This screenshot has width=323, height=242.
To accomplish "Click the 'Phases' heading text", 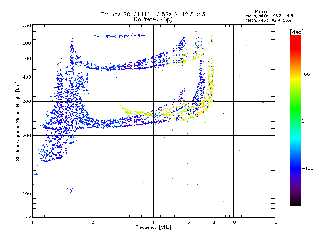I will (261, 12).
